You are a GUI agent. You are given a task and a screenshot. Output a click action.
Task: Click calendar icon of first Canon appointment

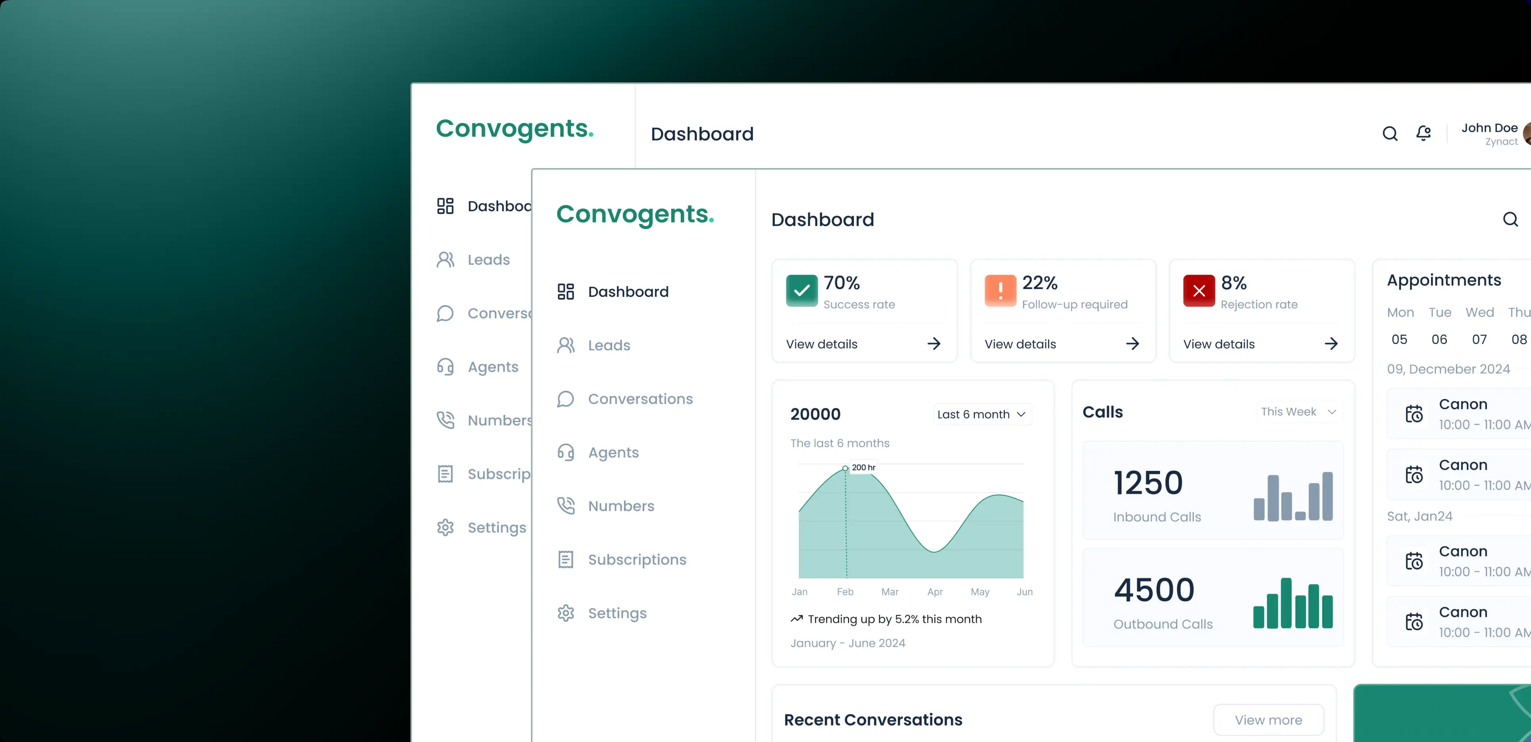1414,414
